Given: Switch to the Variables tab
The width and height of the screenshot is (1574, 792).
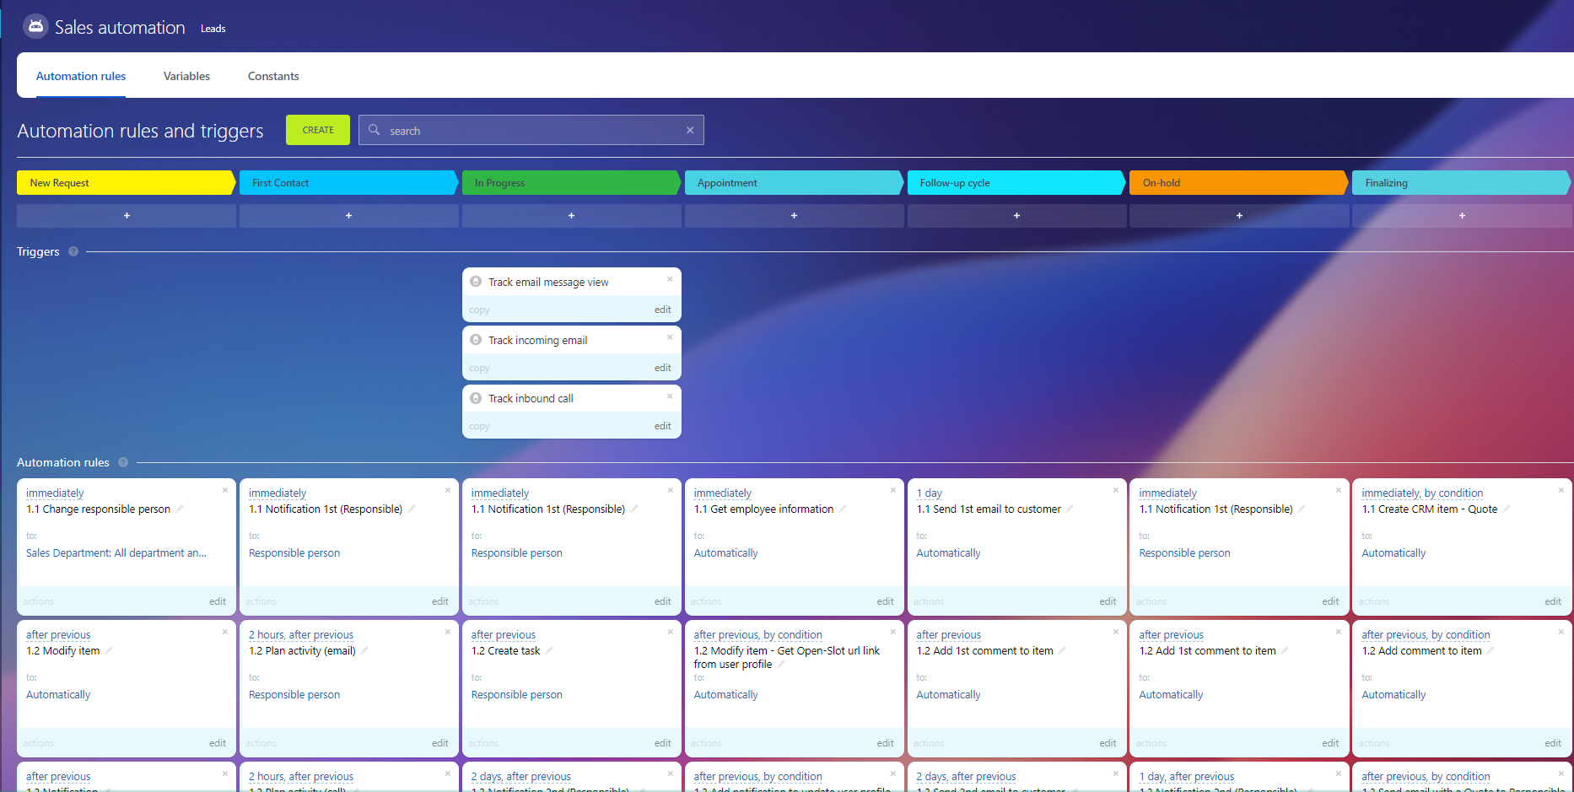Looking at the screenshot, I should 186,76.
